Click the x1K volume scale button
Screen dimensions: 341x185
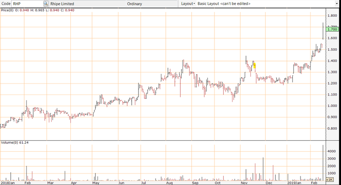(329, 179)
